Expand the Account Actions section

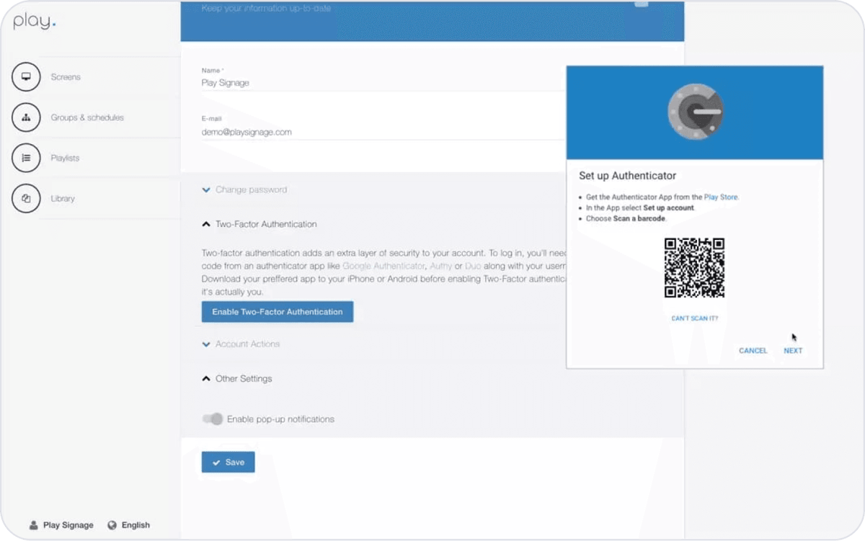[241, 344]
